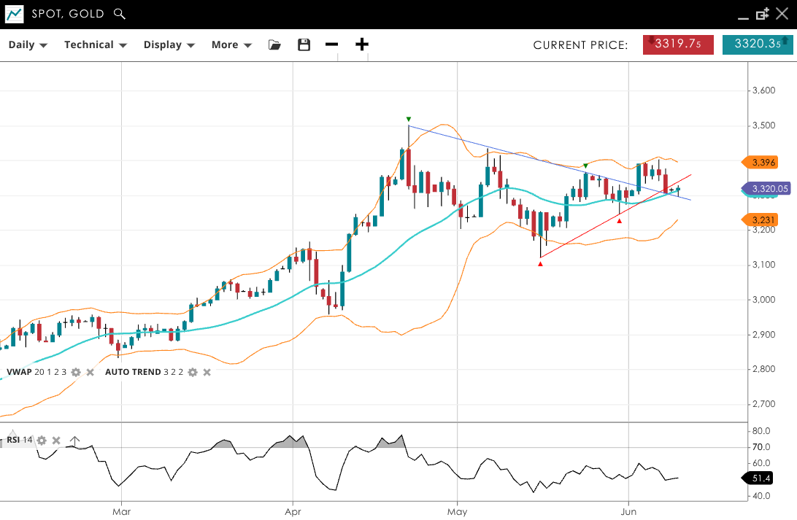Click the red sell price 3319.75
797x520 pixels.
678,44
